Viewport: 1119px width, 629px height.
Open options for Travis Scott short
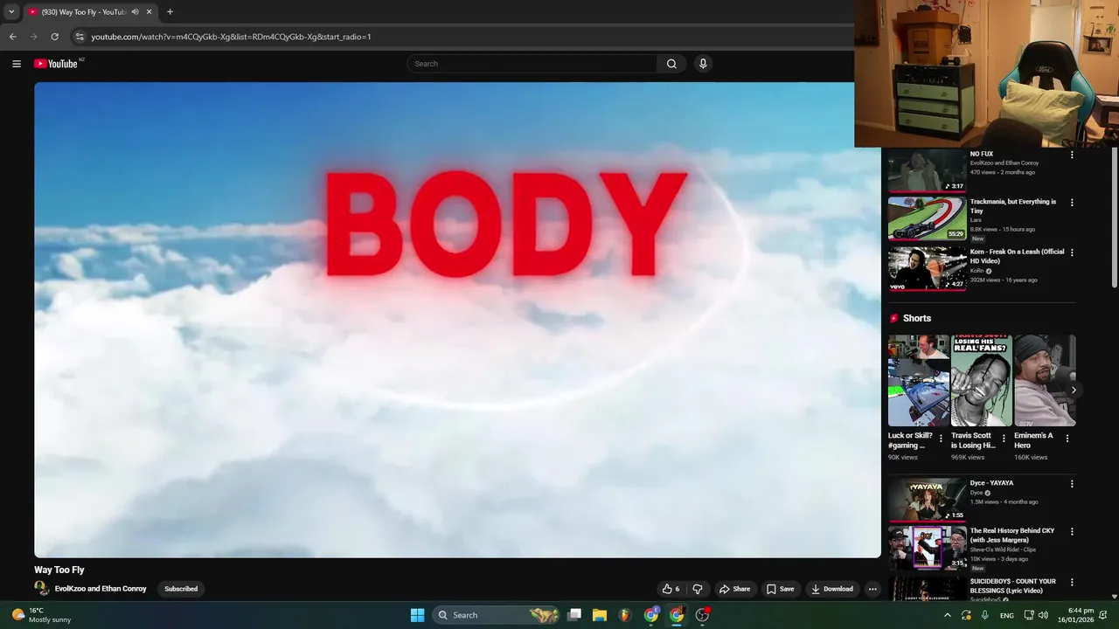coord(1004,439)
